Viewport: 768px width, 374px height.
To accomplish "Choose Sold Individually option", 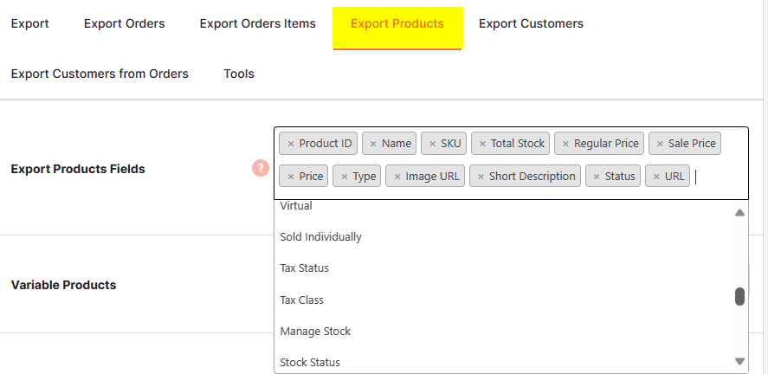I will 320,236.
